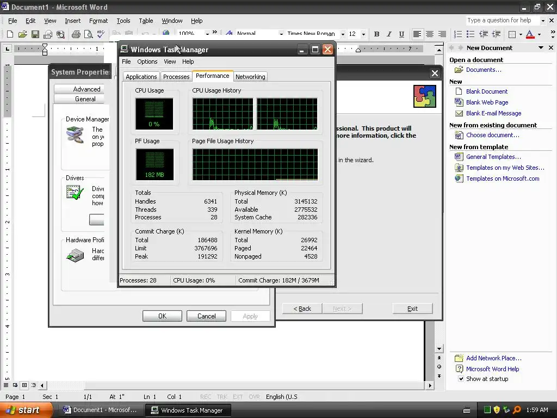Toggle Underline formatting
The width and height of the screenshot is (557, 418).
(x=401, y=34)
